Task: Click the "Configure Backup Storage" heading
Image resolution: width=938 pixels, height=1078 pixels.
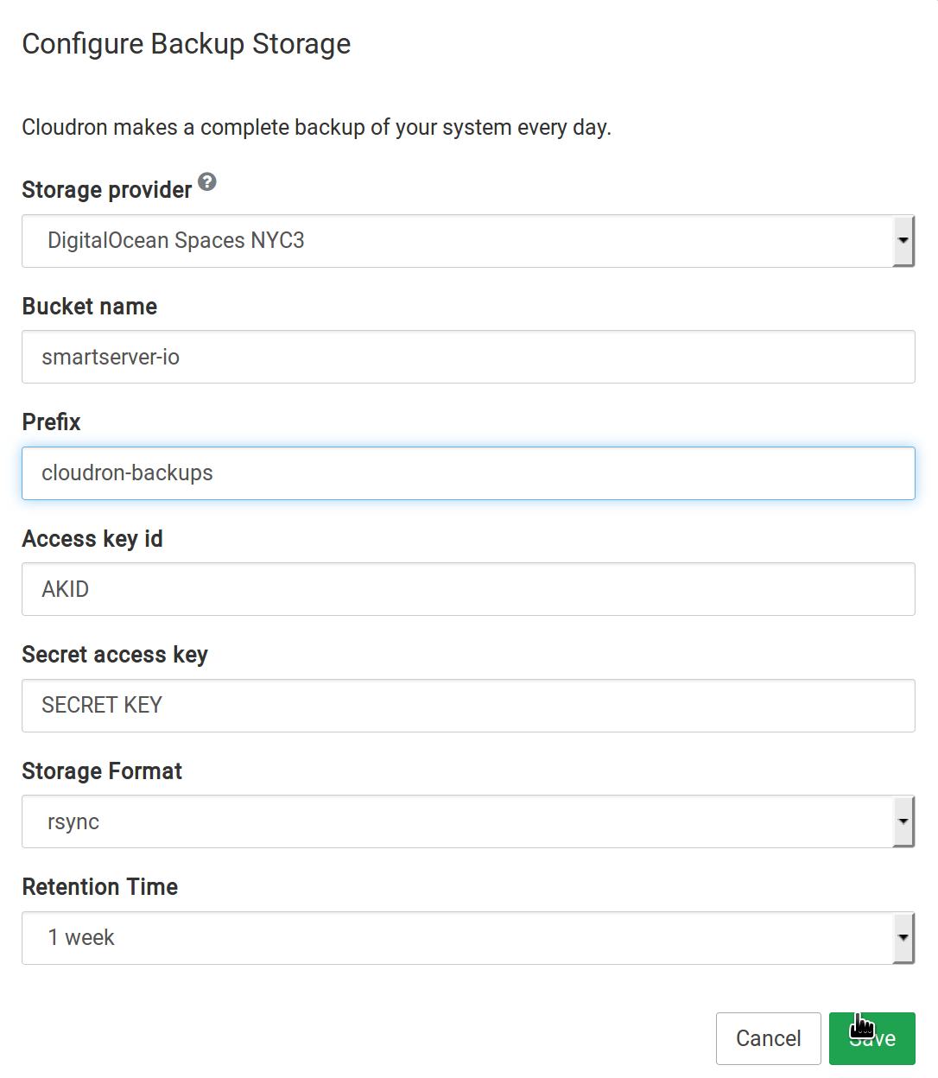Action: coord(187,44)
